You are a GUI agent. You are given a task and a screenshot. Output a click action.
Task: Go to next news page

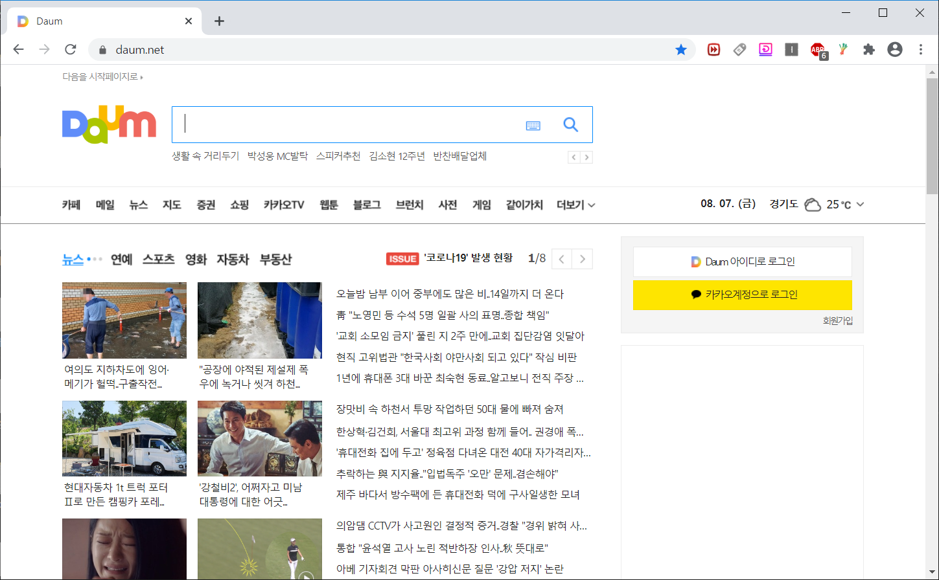tap(583, 259)
